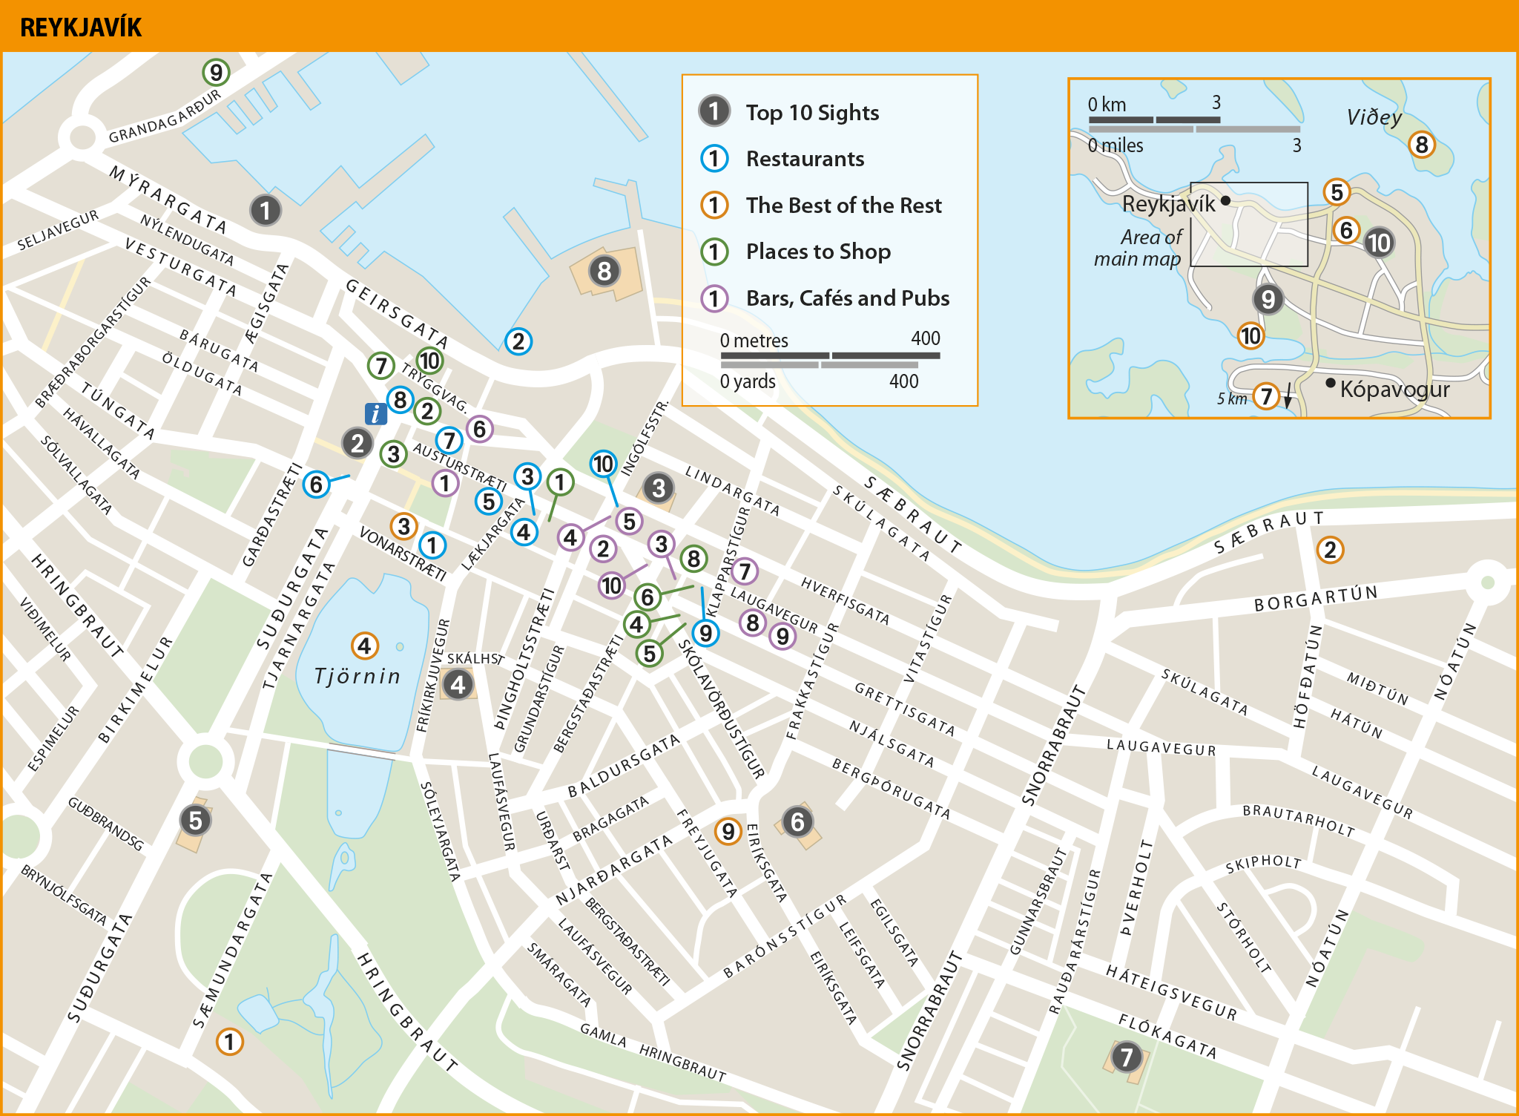Select orange marker 7 beside '5 km' arrow
This screenshot has width=1519, height=1116.
[1267, 396]
